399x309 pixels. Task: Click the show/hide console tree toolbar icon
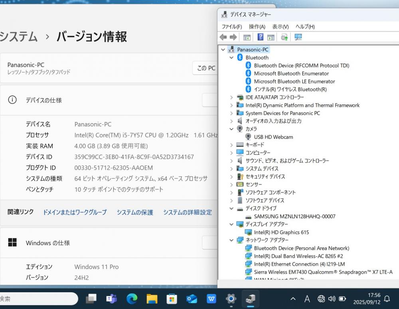pos(247,37)
